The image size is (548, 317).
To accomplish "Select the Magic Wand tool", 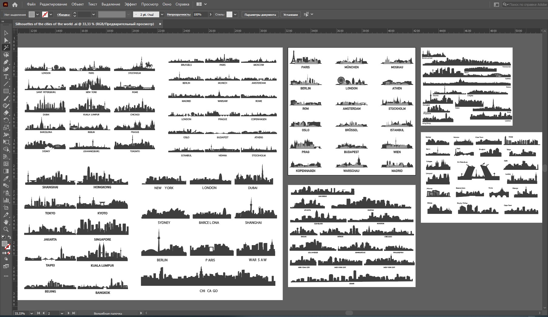I will point(6,47).
